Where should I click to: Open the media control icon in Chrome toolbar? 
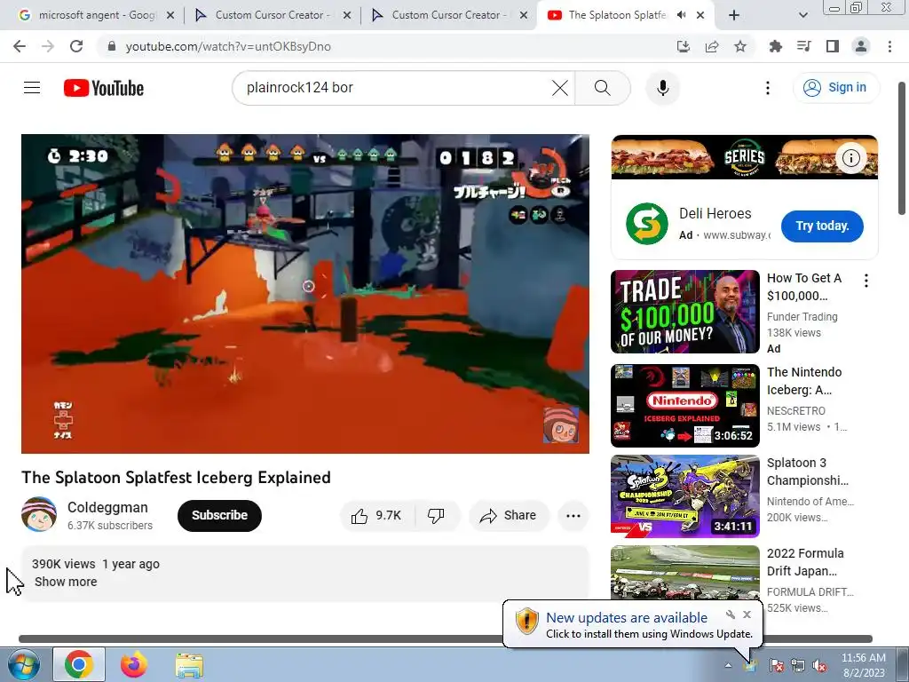803,46
